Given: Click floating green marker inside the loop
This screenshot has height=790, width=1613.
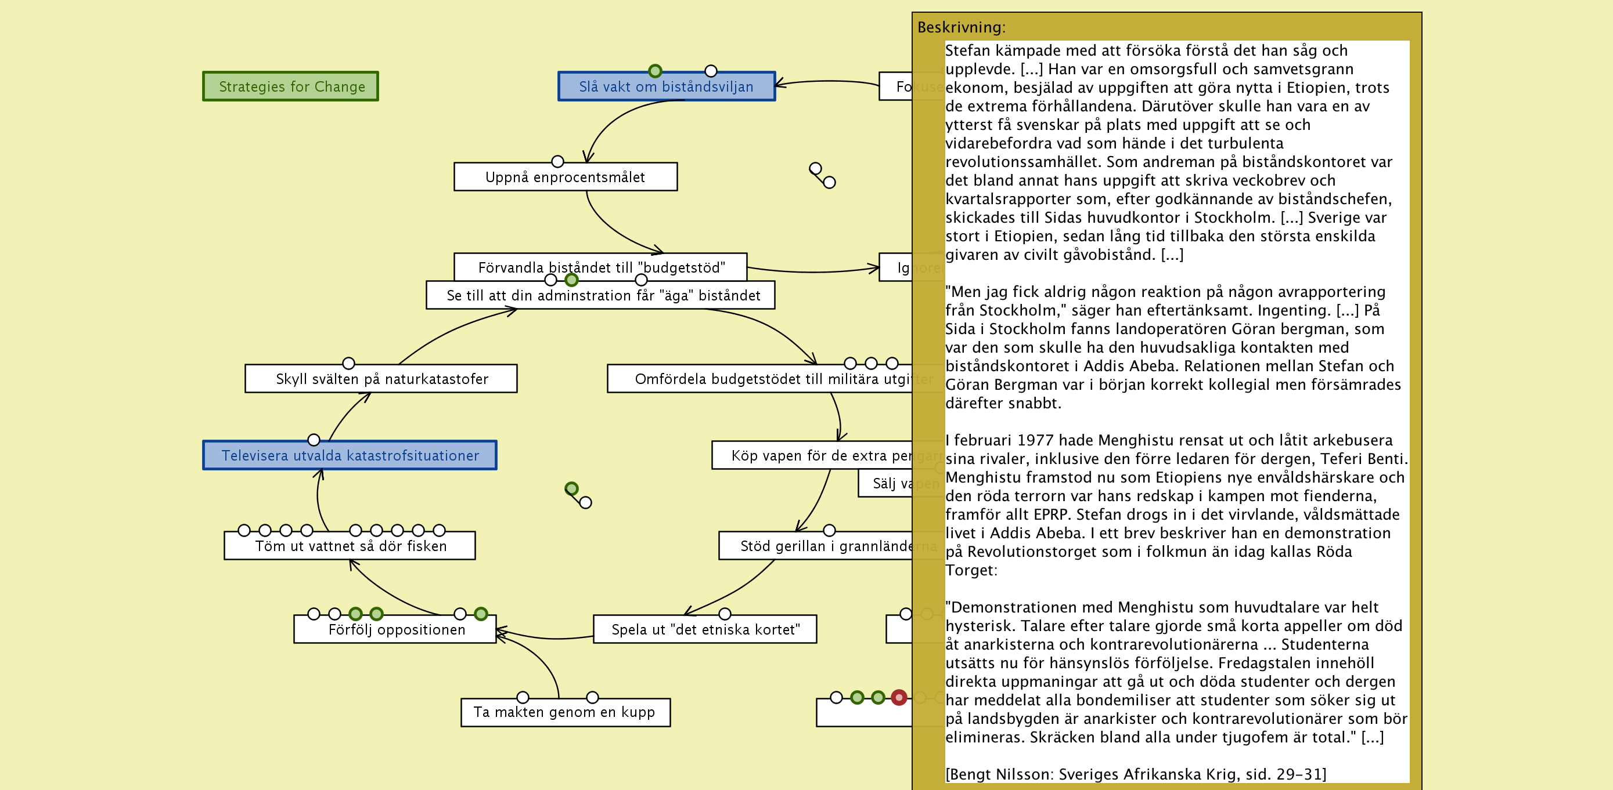Looking at the screenshot, I should pyautogui.click(x=571, y=488).
